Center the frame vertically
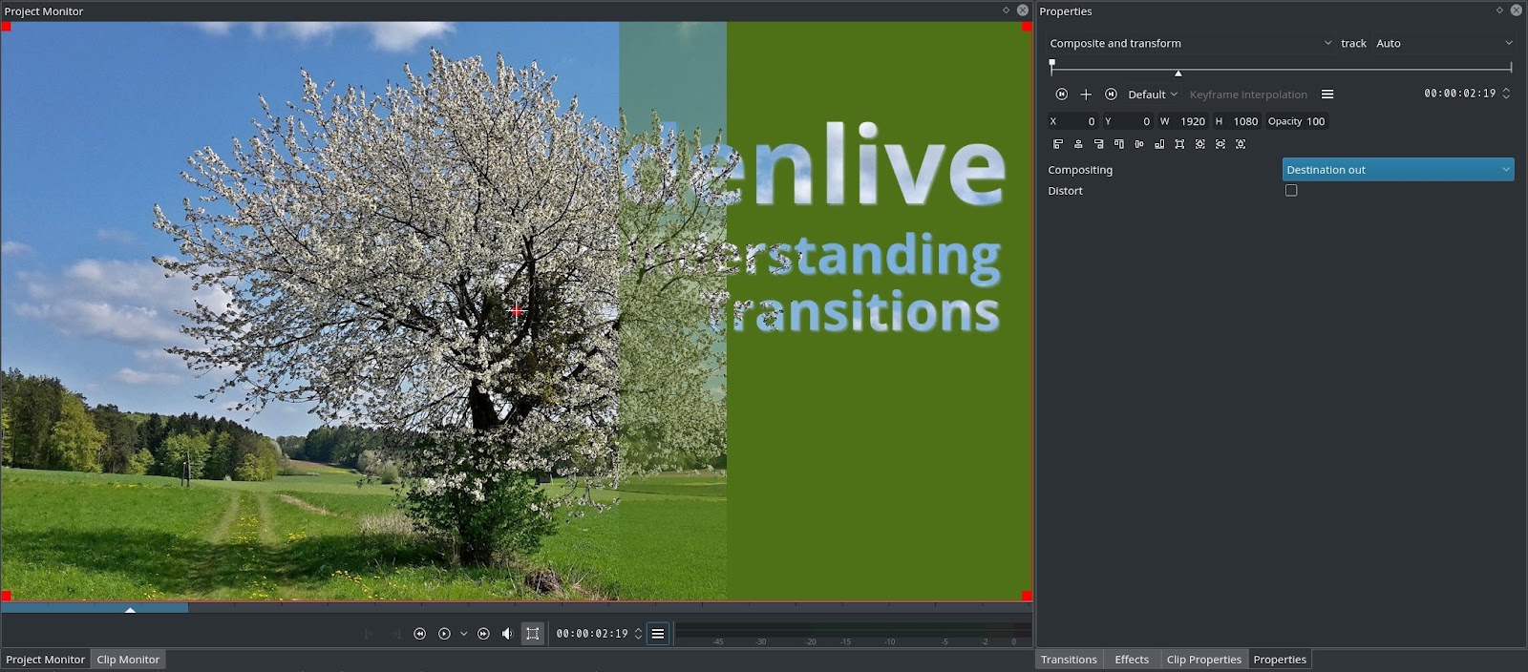Screen dimensions: 1528x672 pos(1139,144)
